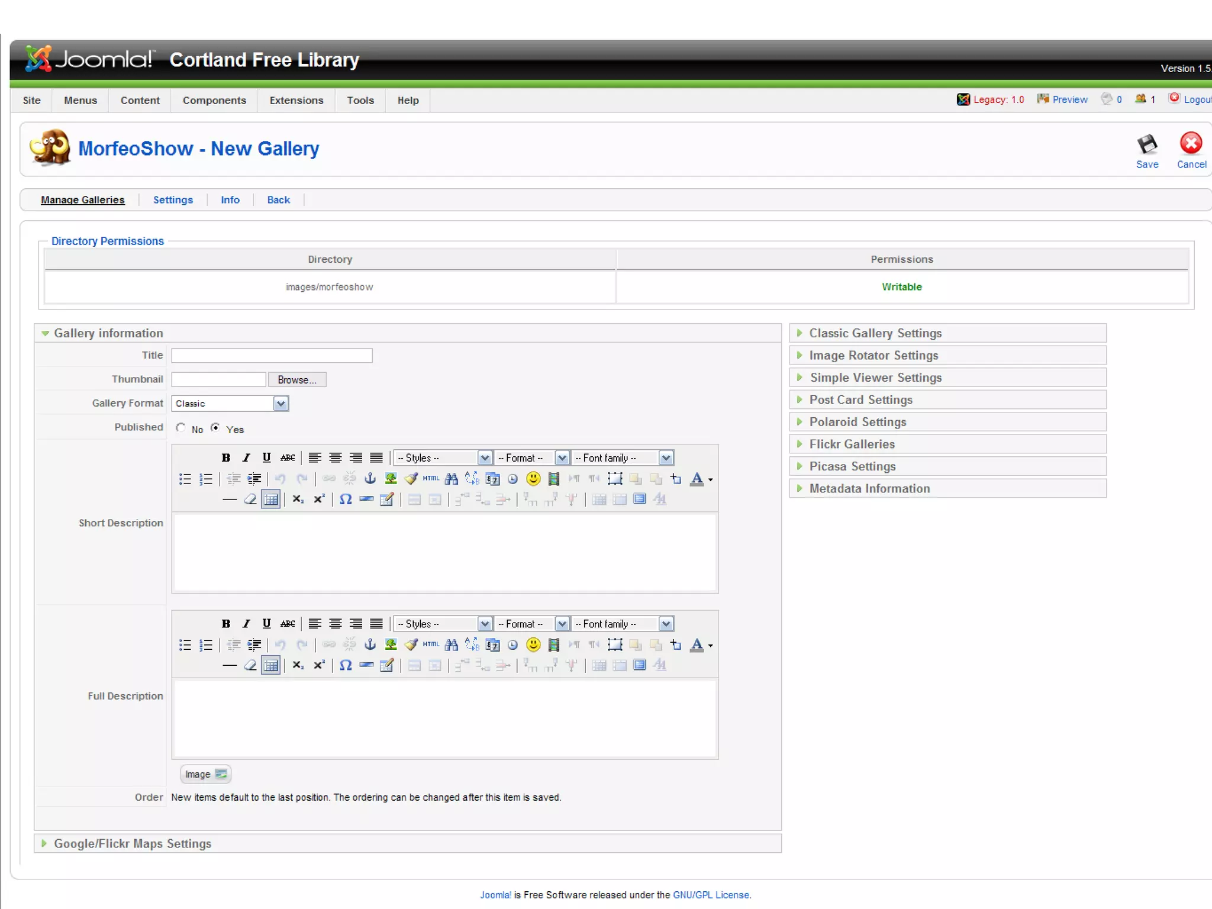The image size is (1212, 909).
Task: Click Bold in Full Description editor
Action: pyautogui.click(x=225, y=623)
